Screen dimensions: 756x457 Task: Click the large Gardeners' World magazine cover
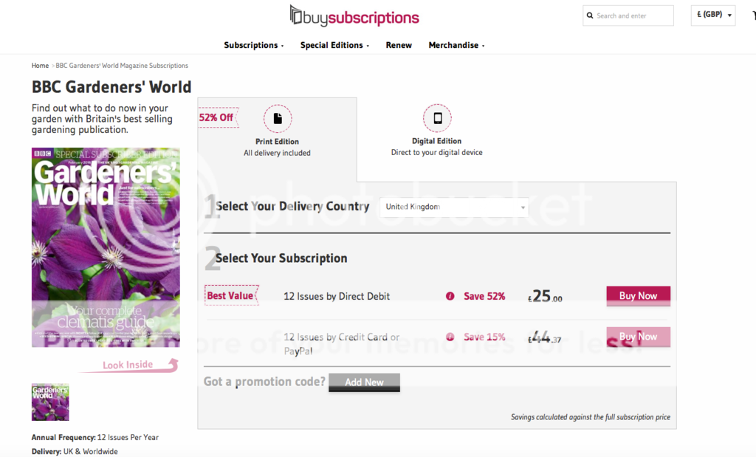(106, 247)
